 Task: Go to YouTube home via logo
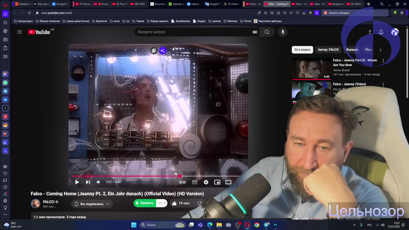(x=39, y=32)
